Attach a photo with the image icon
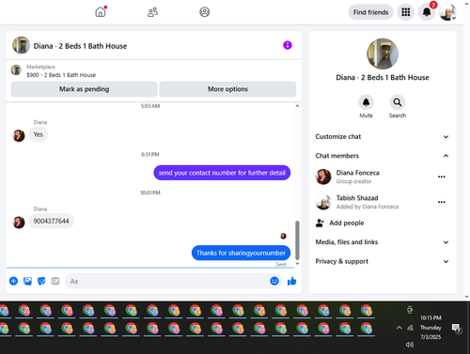This screenshot has height=354, width=470. (27, 281)
